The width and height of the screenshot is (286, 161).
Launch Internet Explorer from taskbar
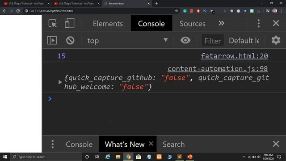point(108,157)
